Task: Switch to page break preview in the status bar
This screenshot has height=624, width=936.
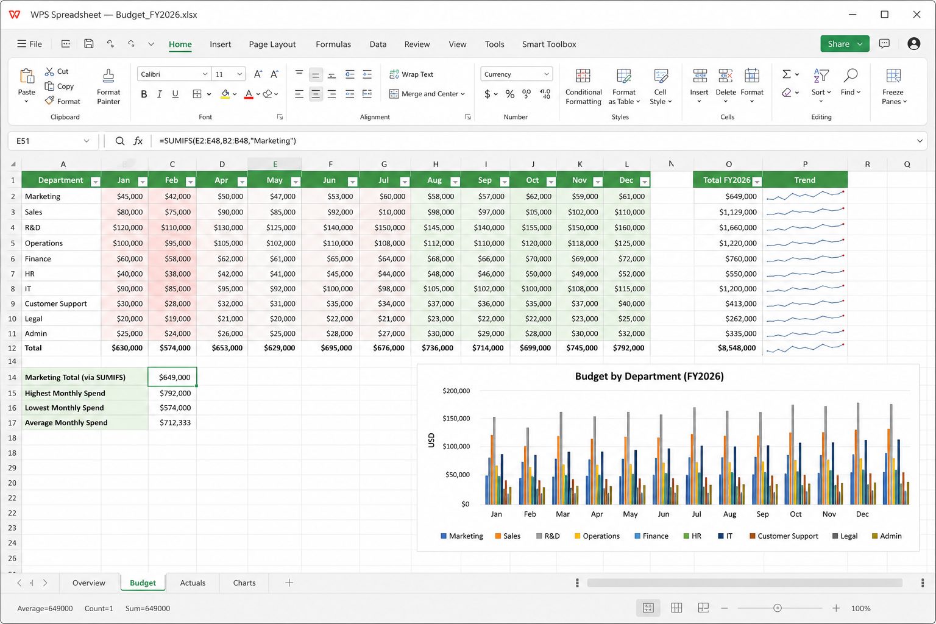Action: 703,608
